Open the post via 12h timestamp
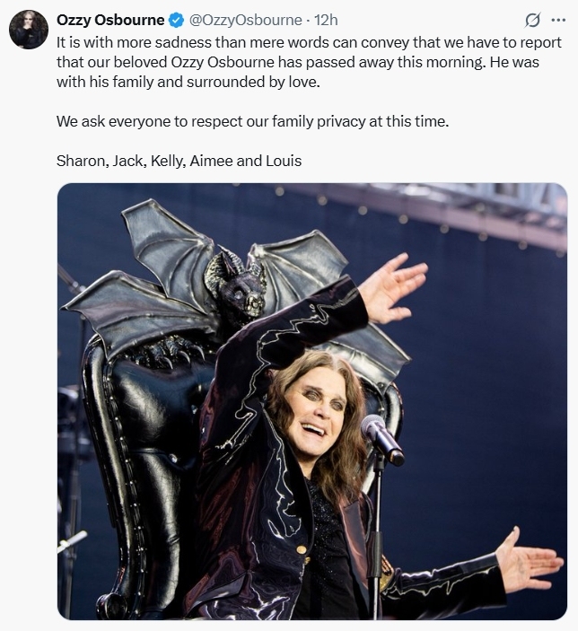Screen dimensions: 578x631 click(326, 20)
